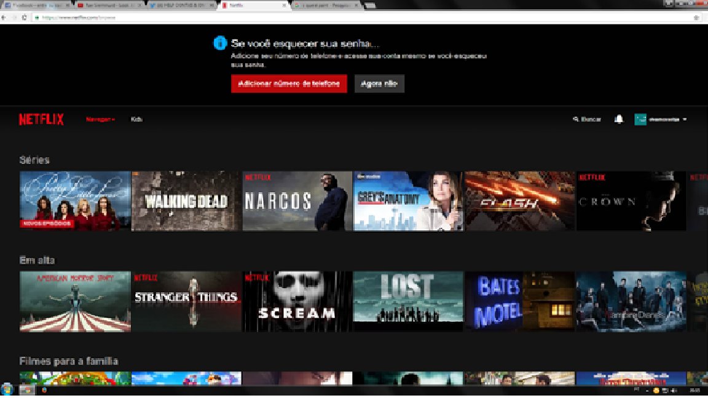Click the Buscar search link
Viewport: 708px width, 398px height.
586,119
